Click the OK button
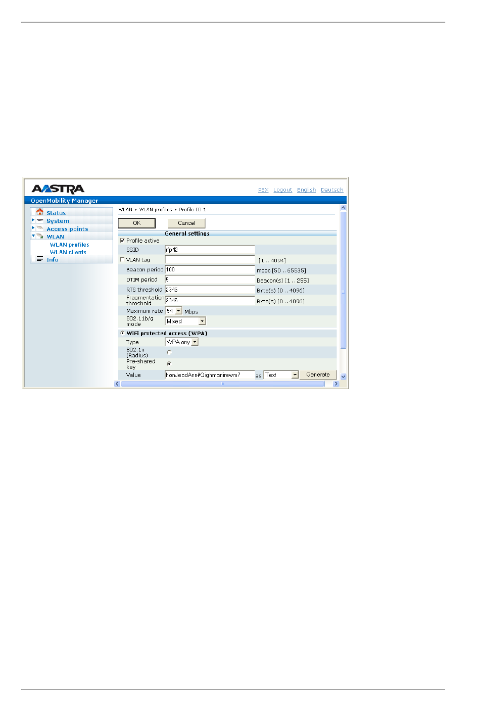Viewport: 480px width, 701px height. tap(136, 223)
